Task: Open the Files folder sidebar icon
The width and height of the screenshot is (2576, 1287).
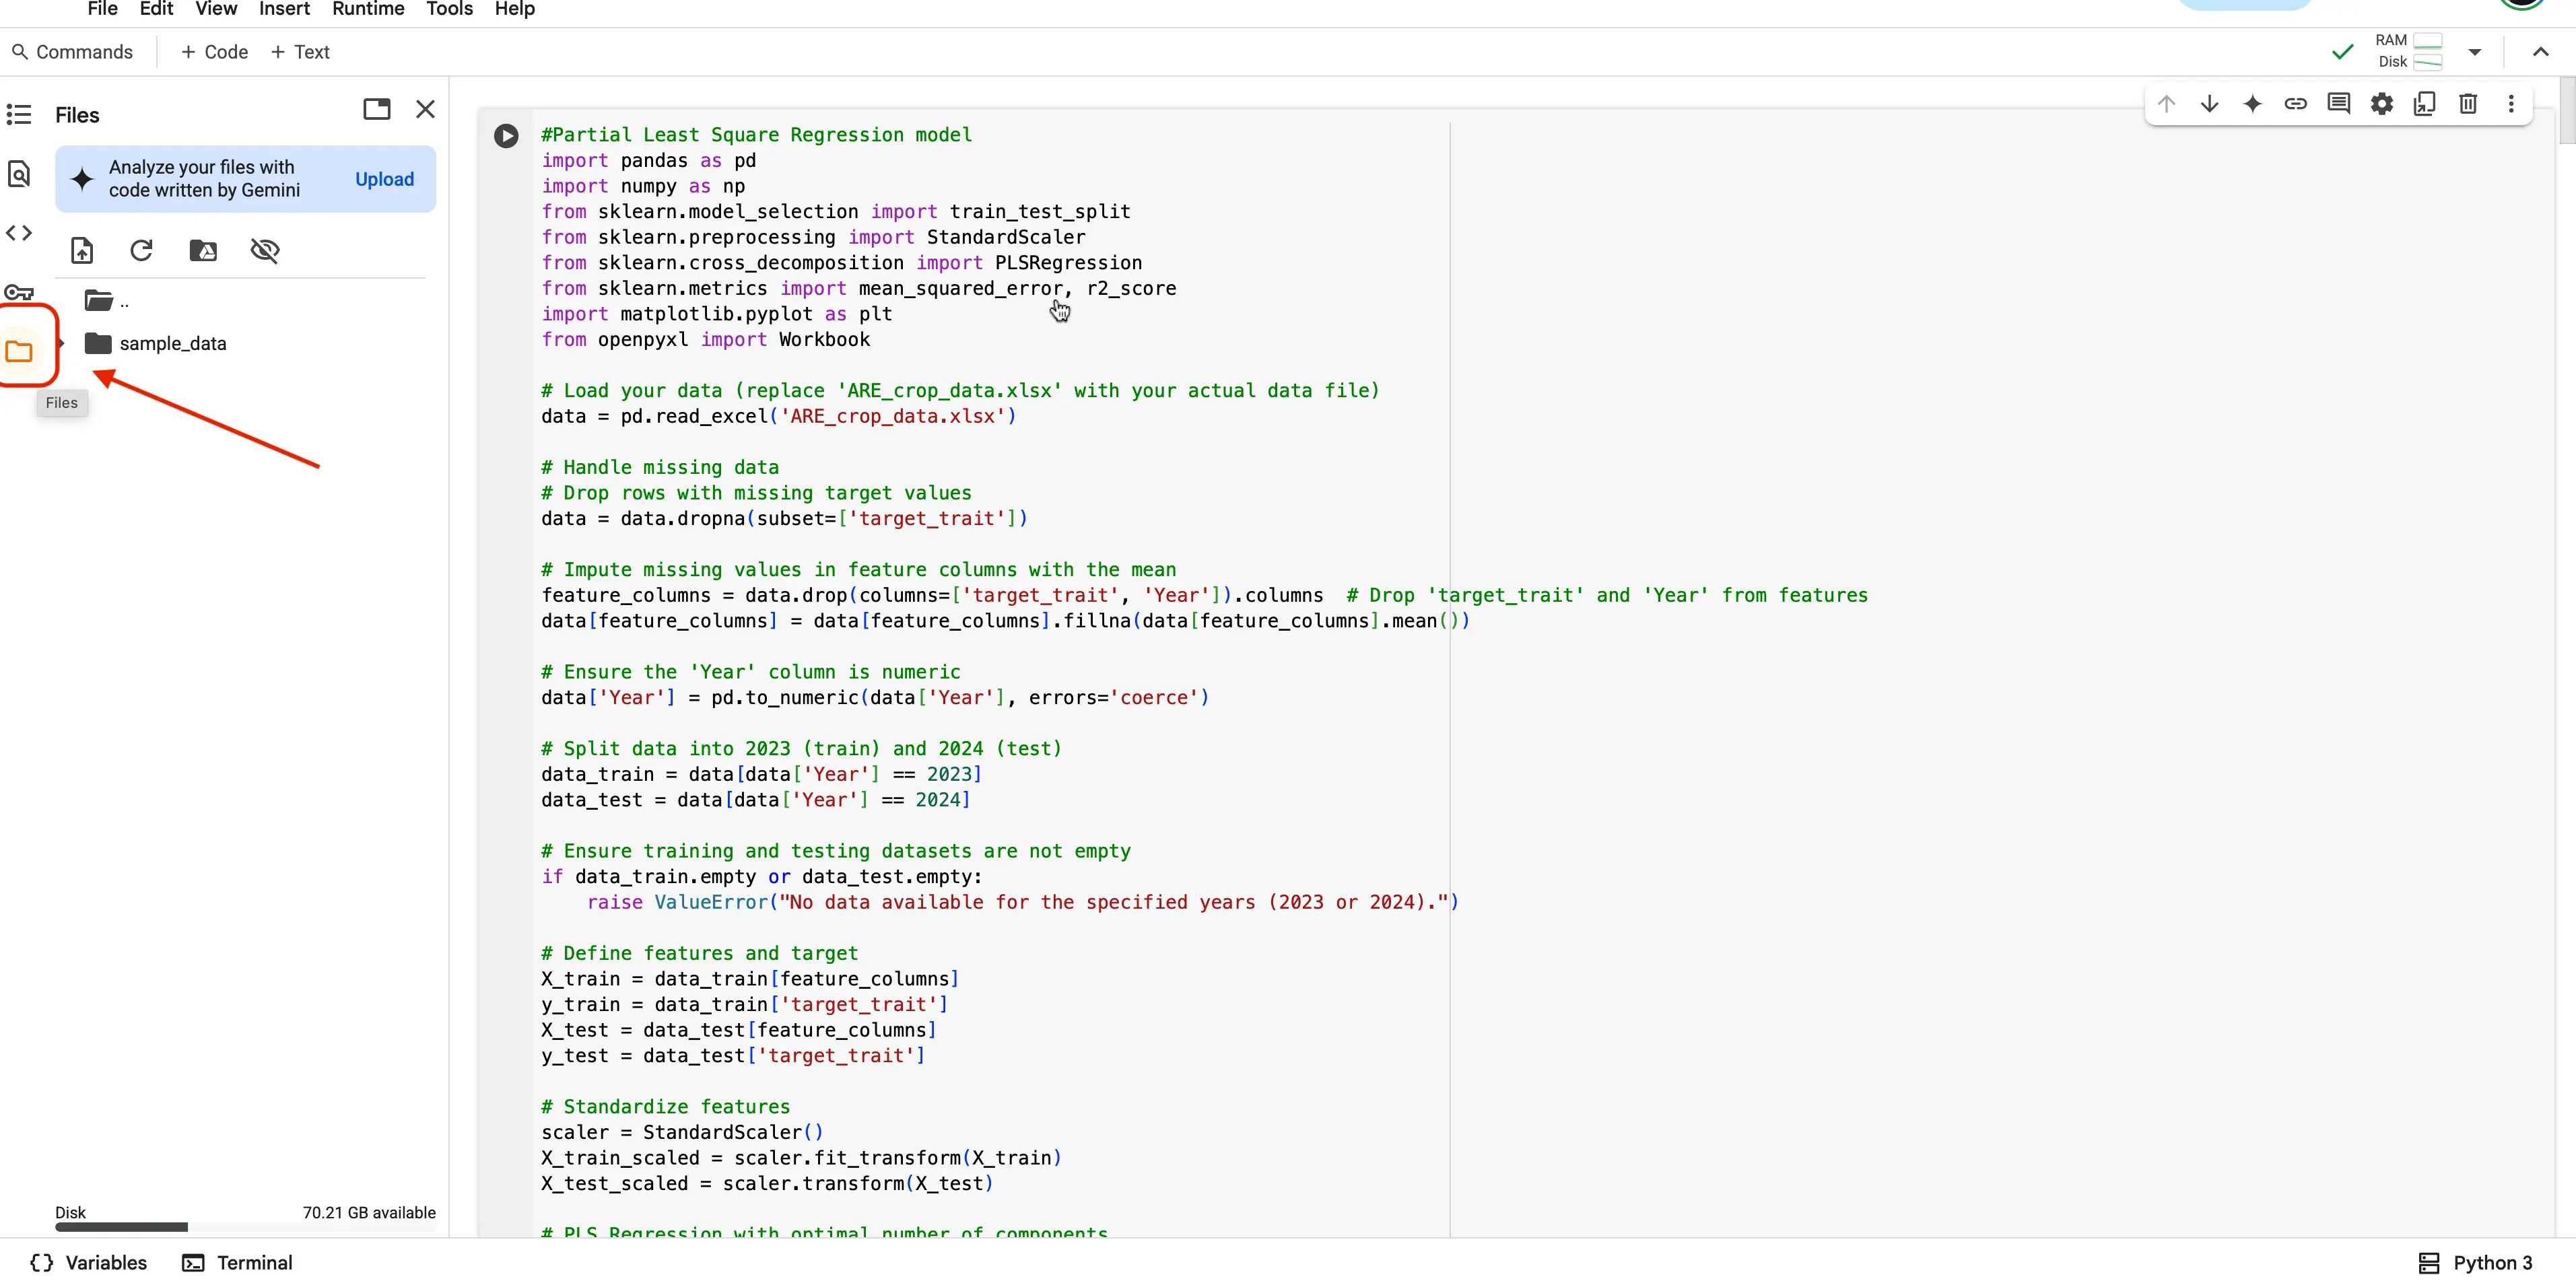Action: [19, 351]
